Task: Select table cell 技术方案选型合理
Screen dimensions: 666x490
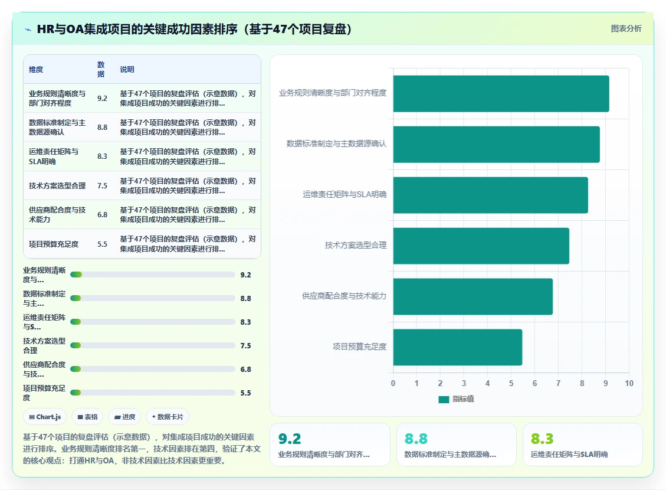Action: coord(57,186)
